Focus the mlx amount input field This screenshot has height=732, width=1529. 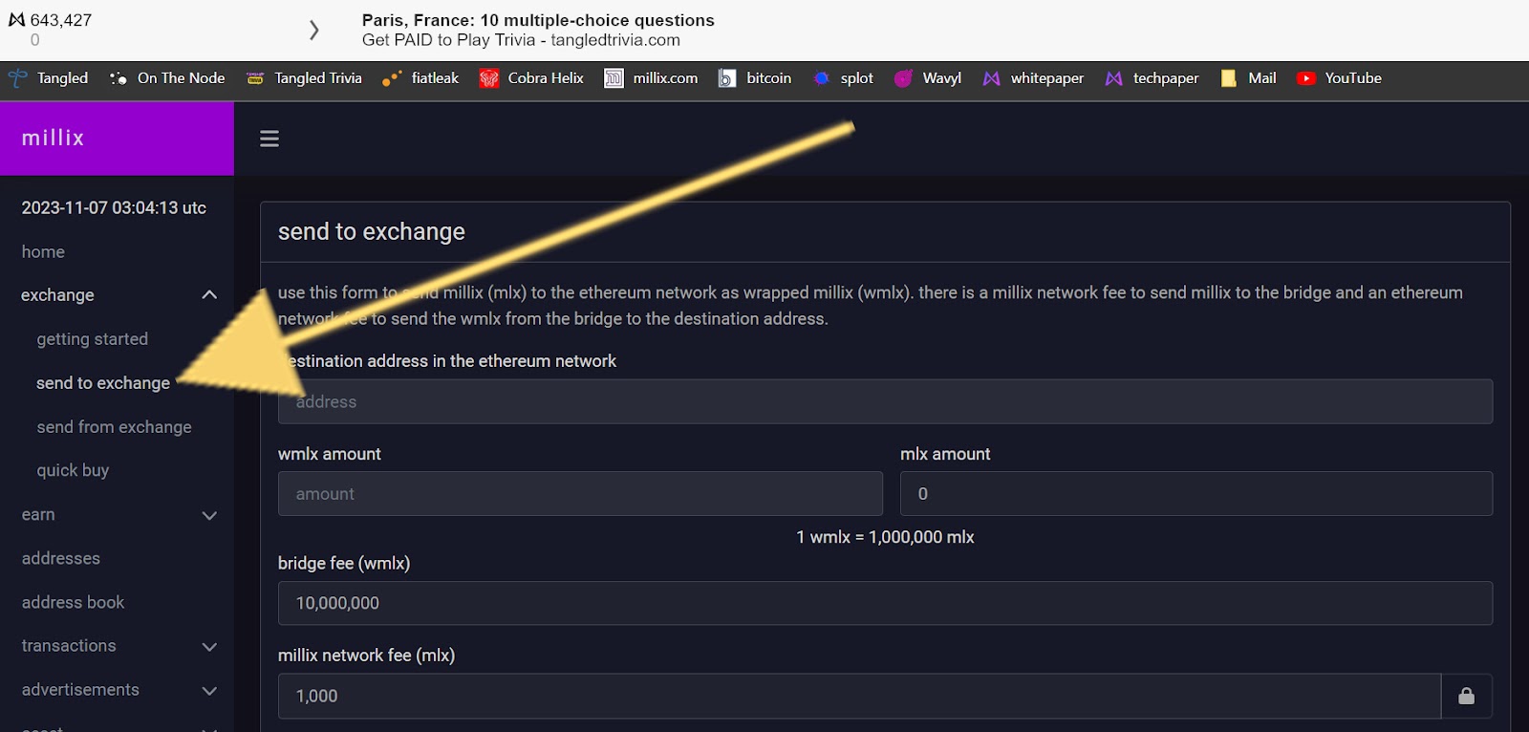pos(1196,494)
